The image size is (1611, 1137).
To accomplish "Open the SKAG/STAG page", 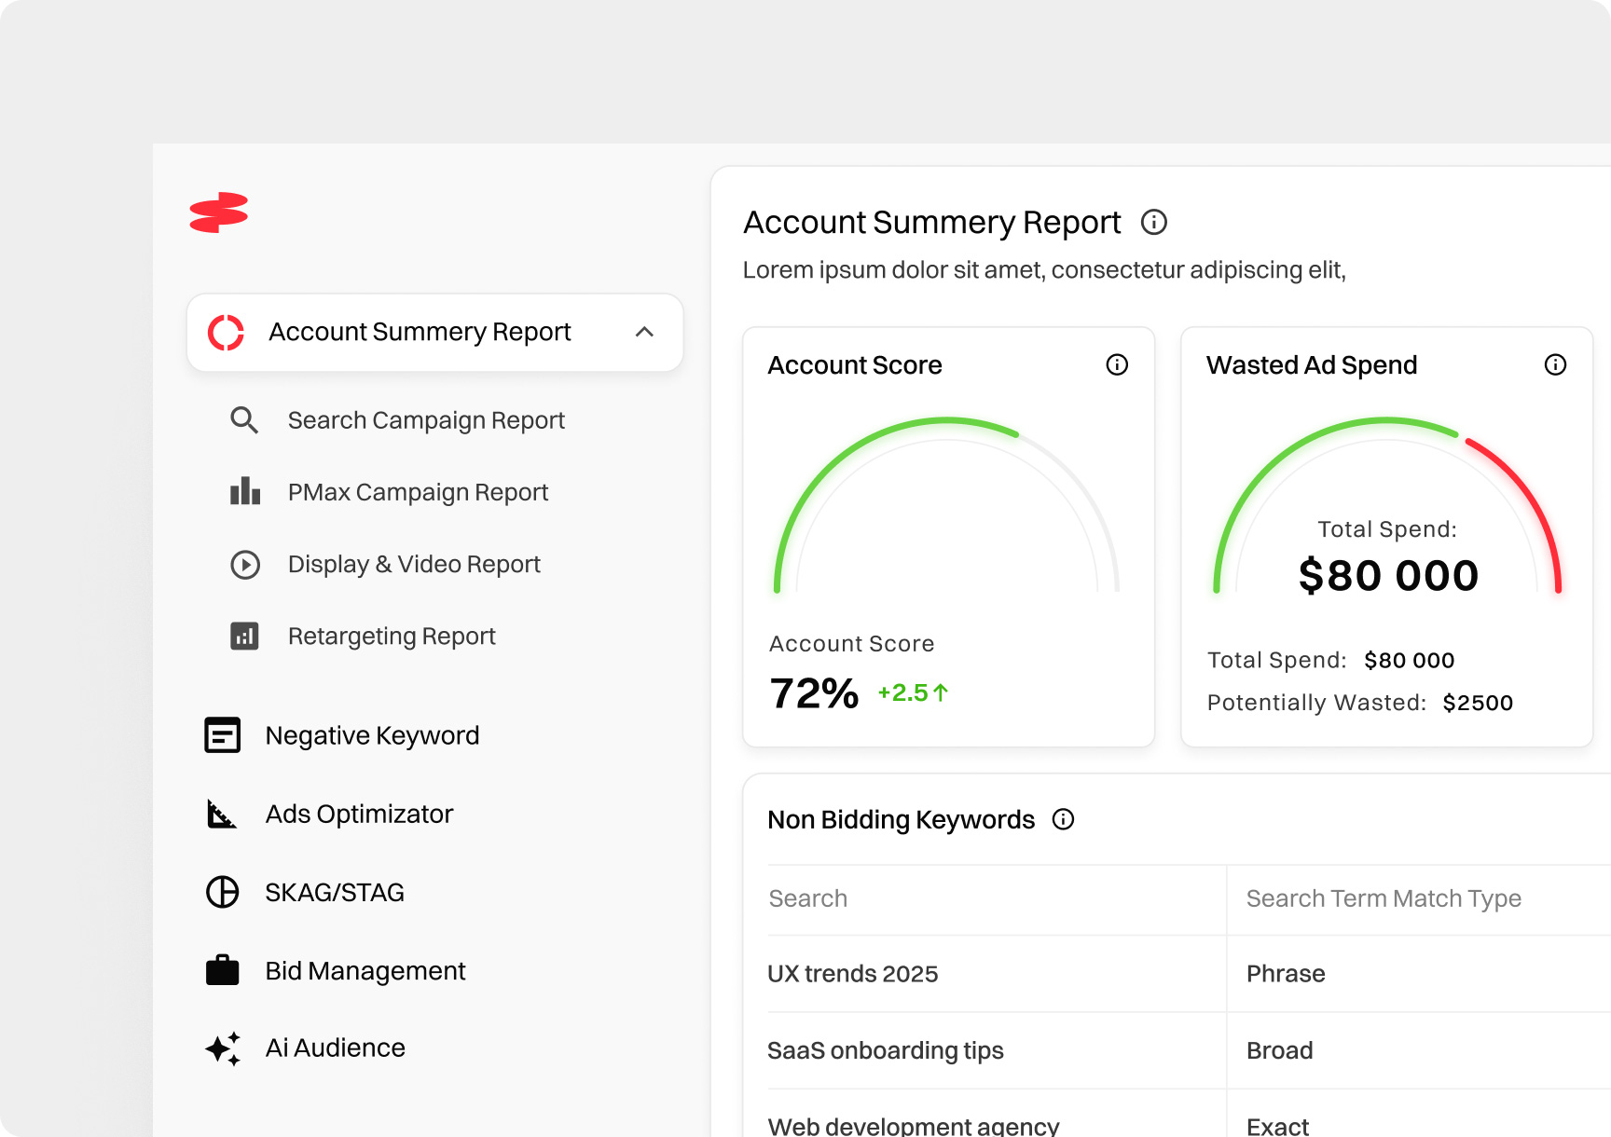I will 335,892.
